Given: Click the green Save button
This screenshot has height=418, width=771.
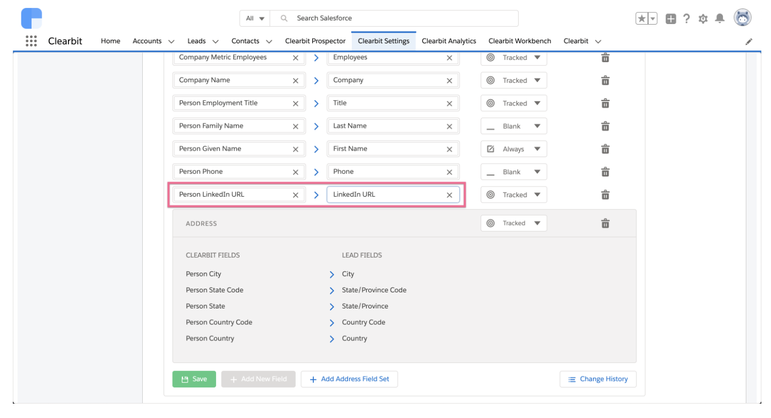Looking at the screenshot, I should (194, 379).
